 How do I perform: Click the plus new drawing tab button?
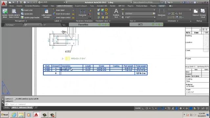(x=64, y=25)
